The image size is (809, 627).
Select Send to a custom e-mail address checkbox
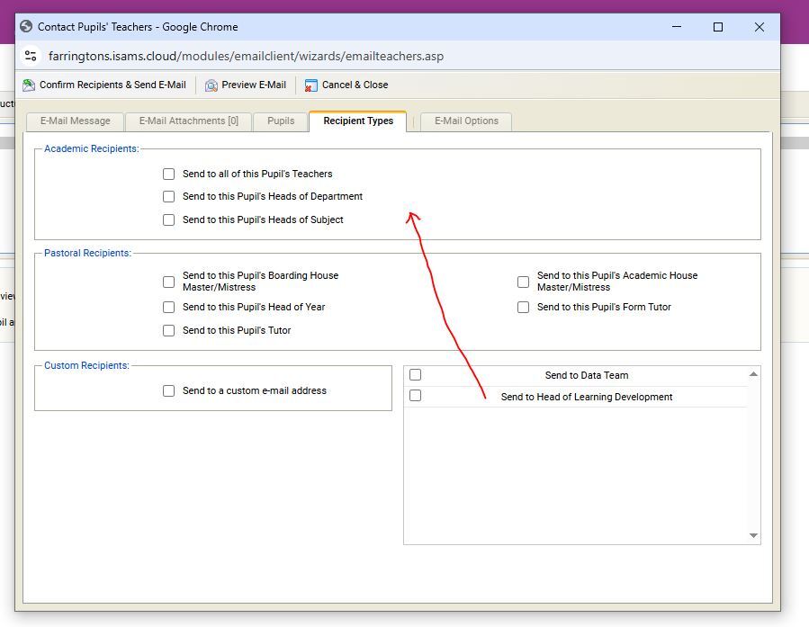168,390
